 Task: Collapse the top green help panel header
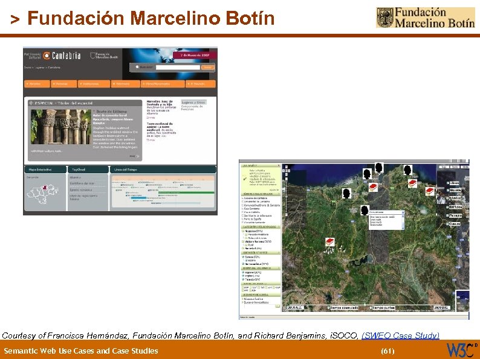261,165
